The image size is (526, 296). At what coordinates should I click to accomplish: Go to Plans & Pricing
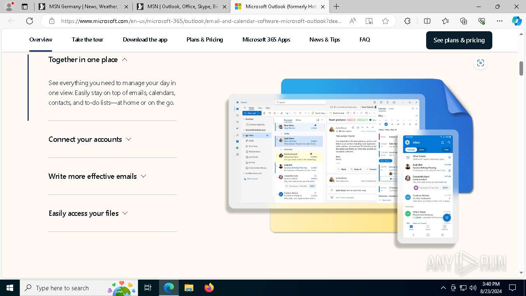coord(205,39)
